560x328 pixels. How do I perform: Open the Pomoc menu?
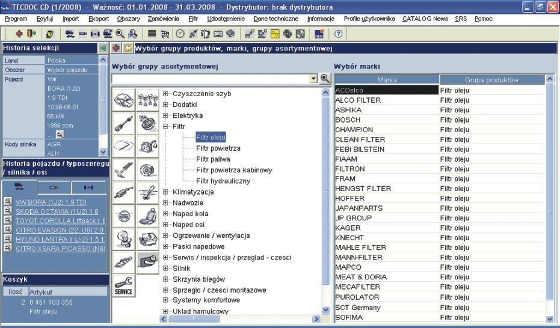[484, 19]
